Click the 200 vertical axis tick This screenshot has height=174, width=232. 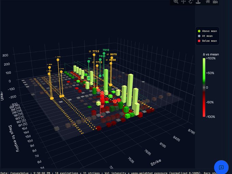[x=7, y=64]
